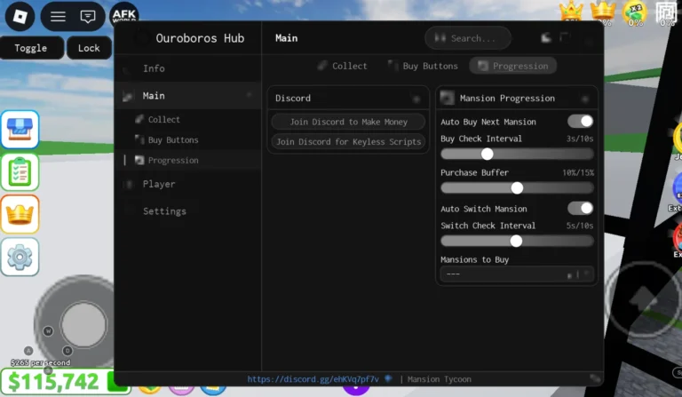Click the Ouroboros Hub title
The width and height of the screenshot is (682, 397).
(x=200, y=38)
